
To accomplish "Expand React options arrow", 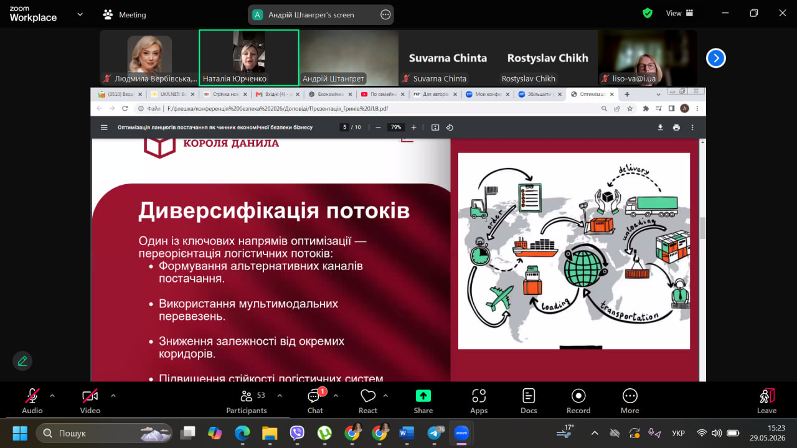I will pos(385,395).
